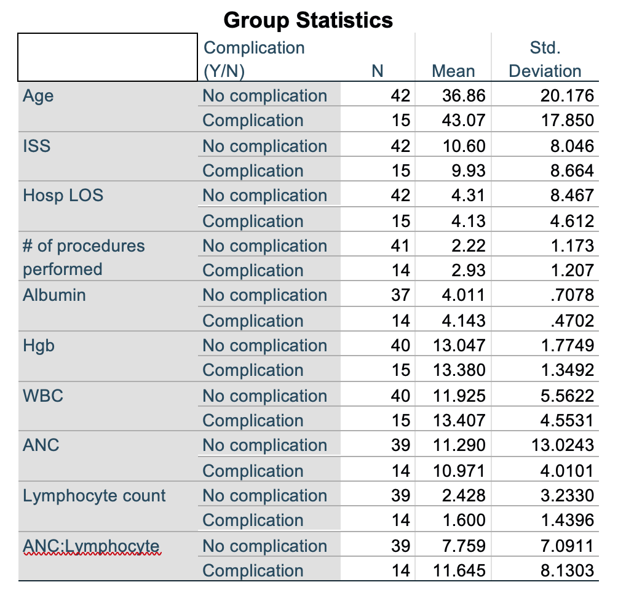
Task: Click the Group Statistics table title
Action: click(308, 20)
